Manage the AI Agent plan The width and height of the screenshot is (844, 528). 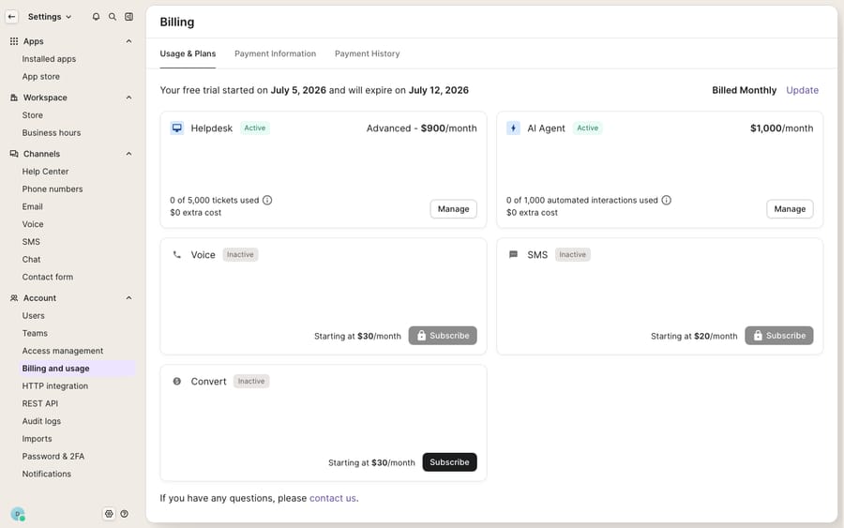point(790,209)
